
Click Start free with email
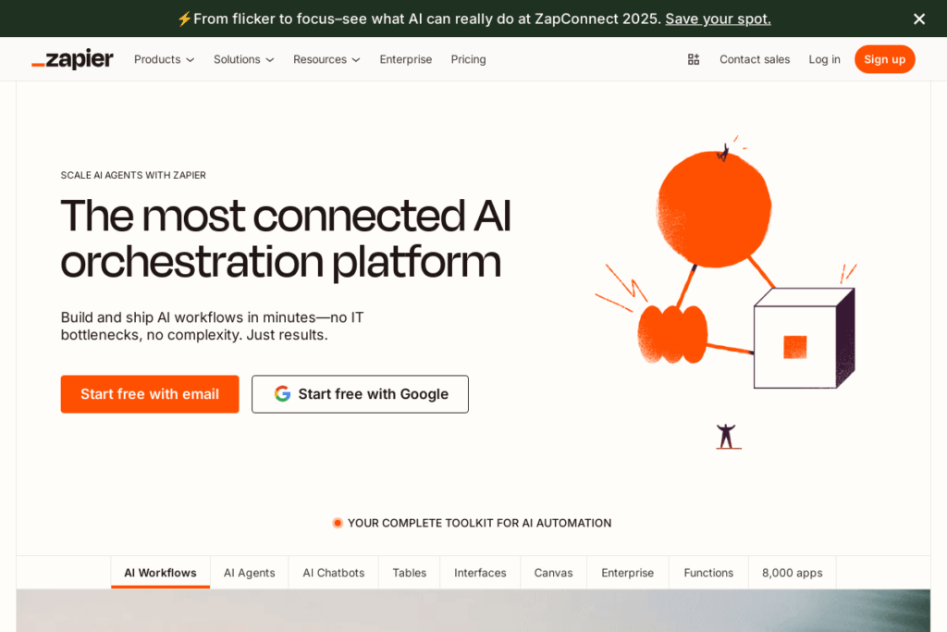[149, 393]
